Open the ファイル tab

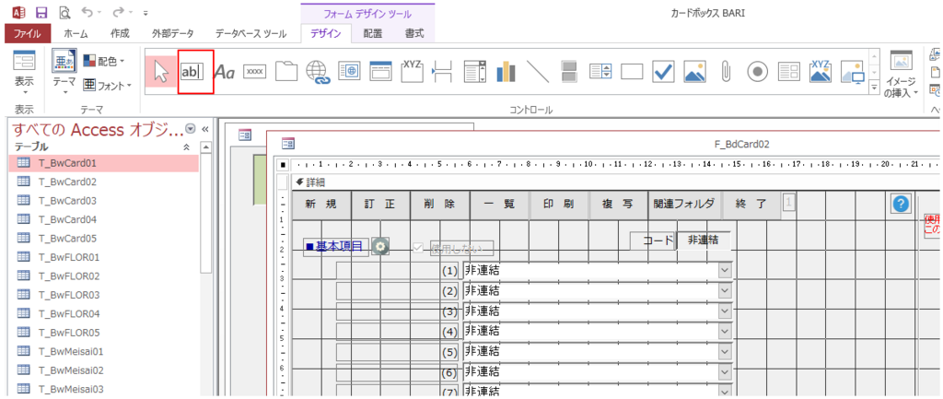pos(27,34)
